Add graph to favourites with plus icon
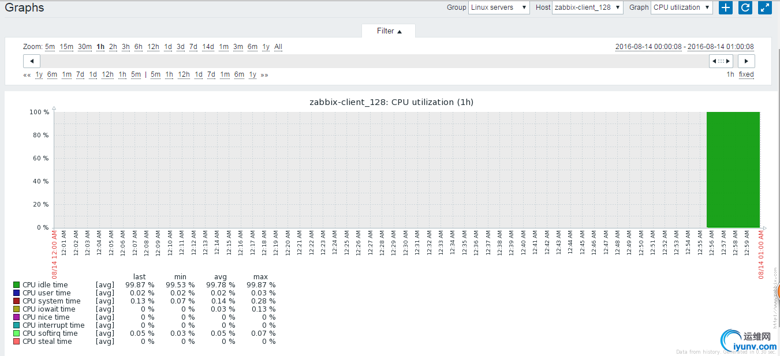This screenshot has width=780, height=356. pyautogui.click(x=726, y=8)
